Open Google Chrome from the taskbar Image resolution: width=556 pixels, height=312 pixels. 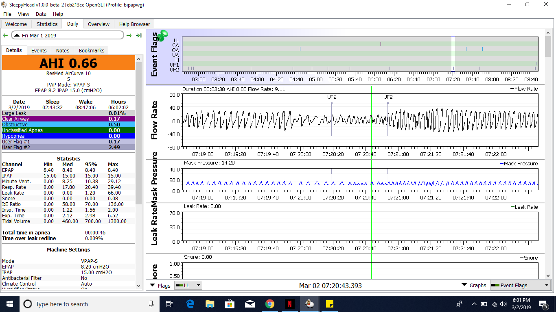(269, 304)
